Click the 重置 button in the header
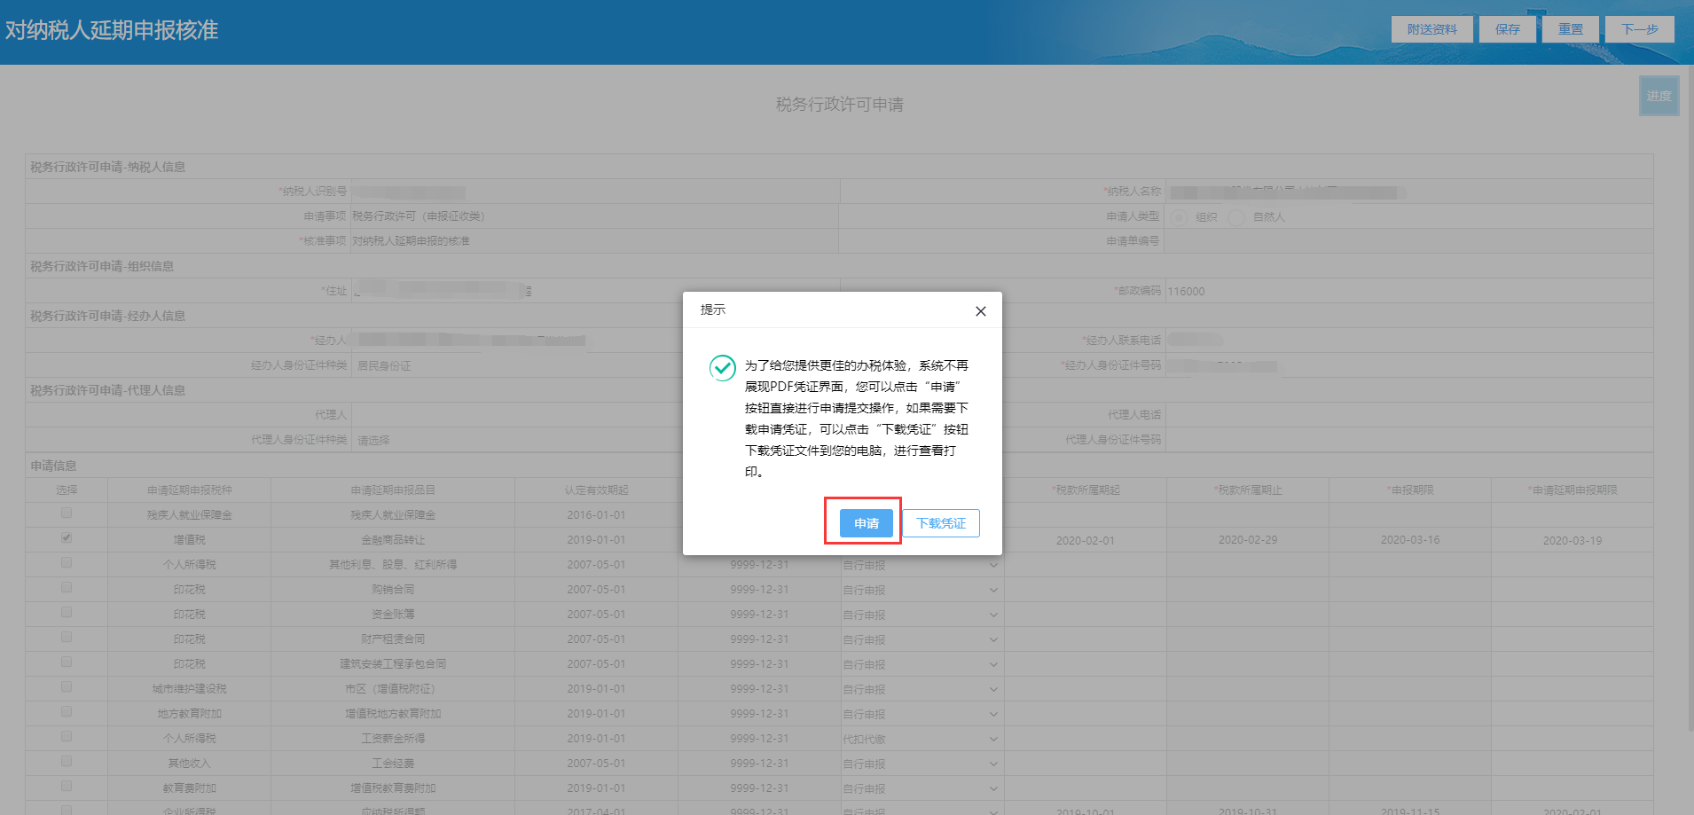Screen dimensions: 1694x815 pyautogui.click(x=1571, y=29)
